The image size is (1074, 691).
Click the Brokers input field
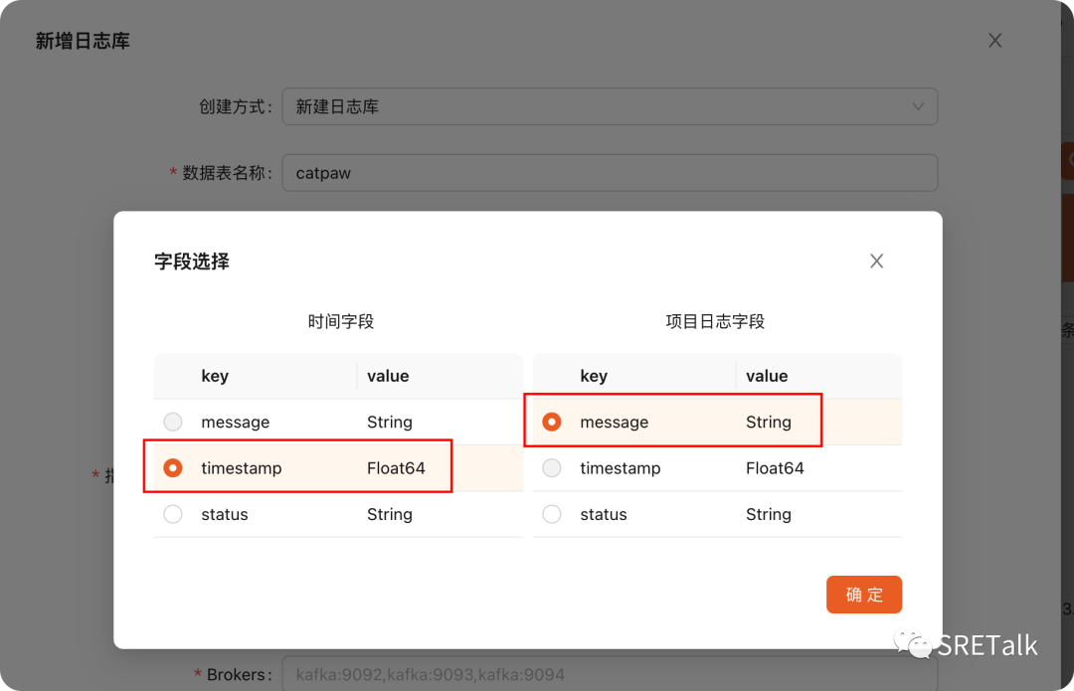click(x=610, y=674)
